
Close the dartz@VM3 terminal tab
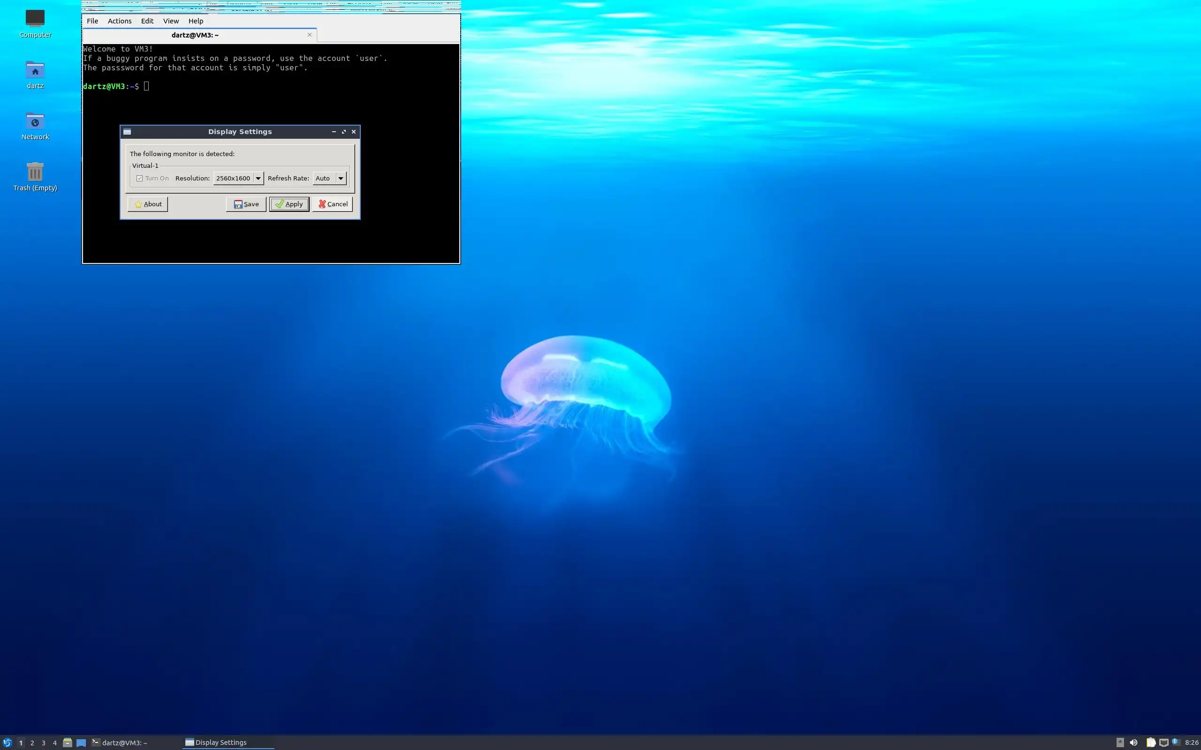[310, 35]
